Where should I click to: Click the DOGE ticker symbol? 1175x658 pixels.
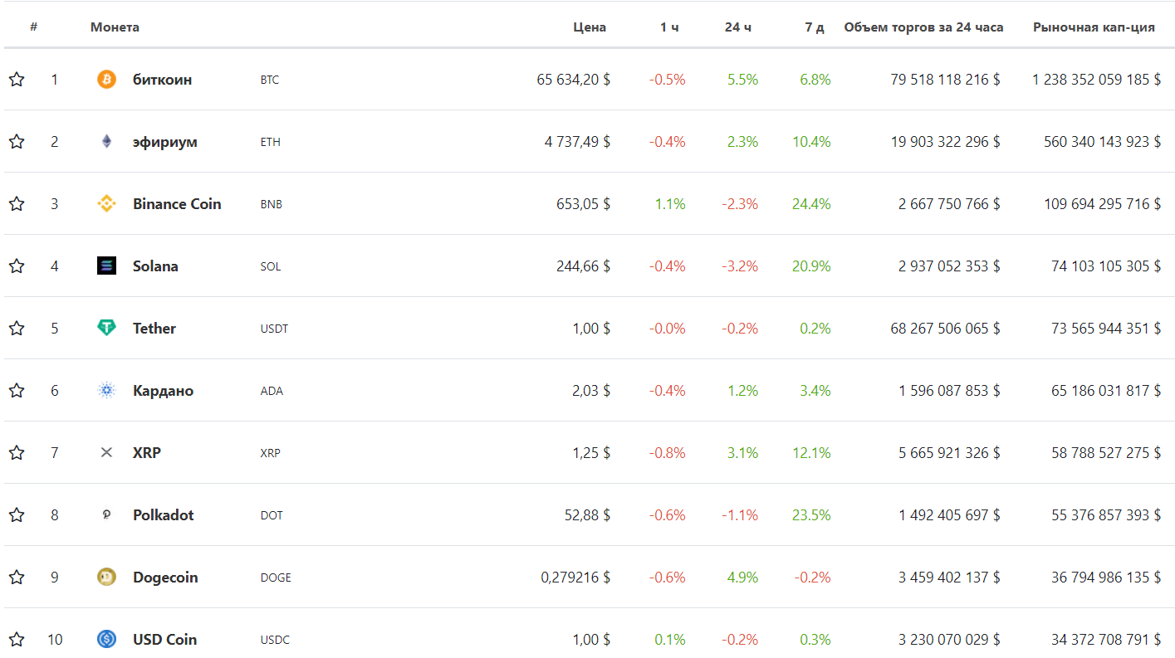pos(276,578)
